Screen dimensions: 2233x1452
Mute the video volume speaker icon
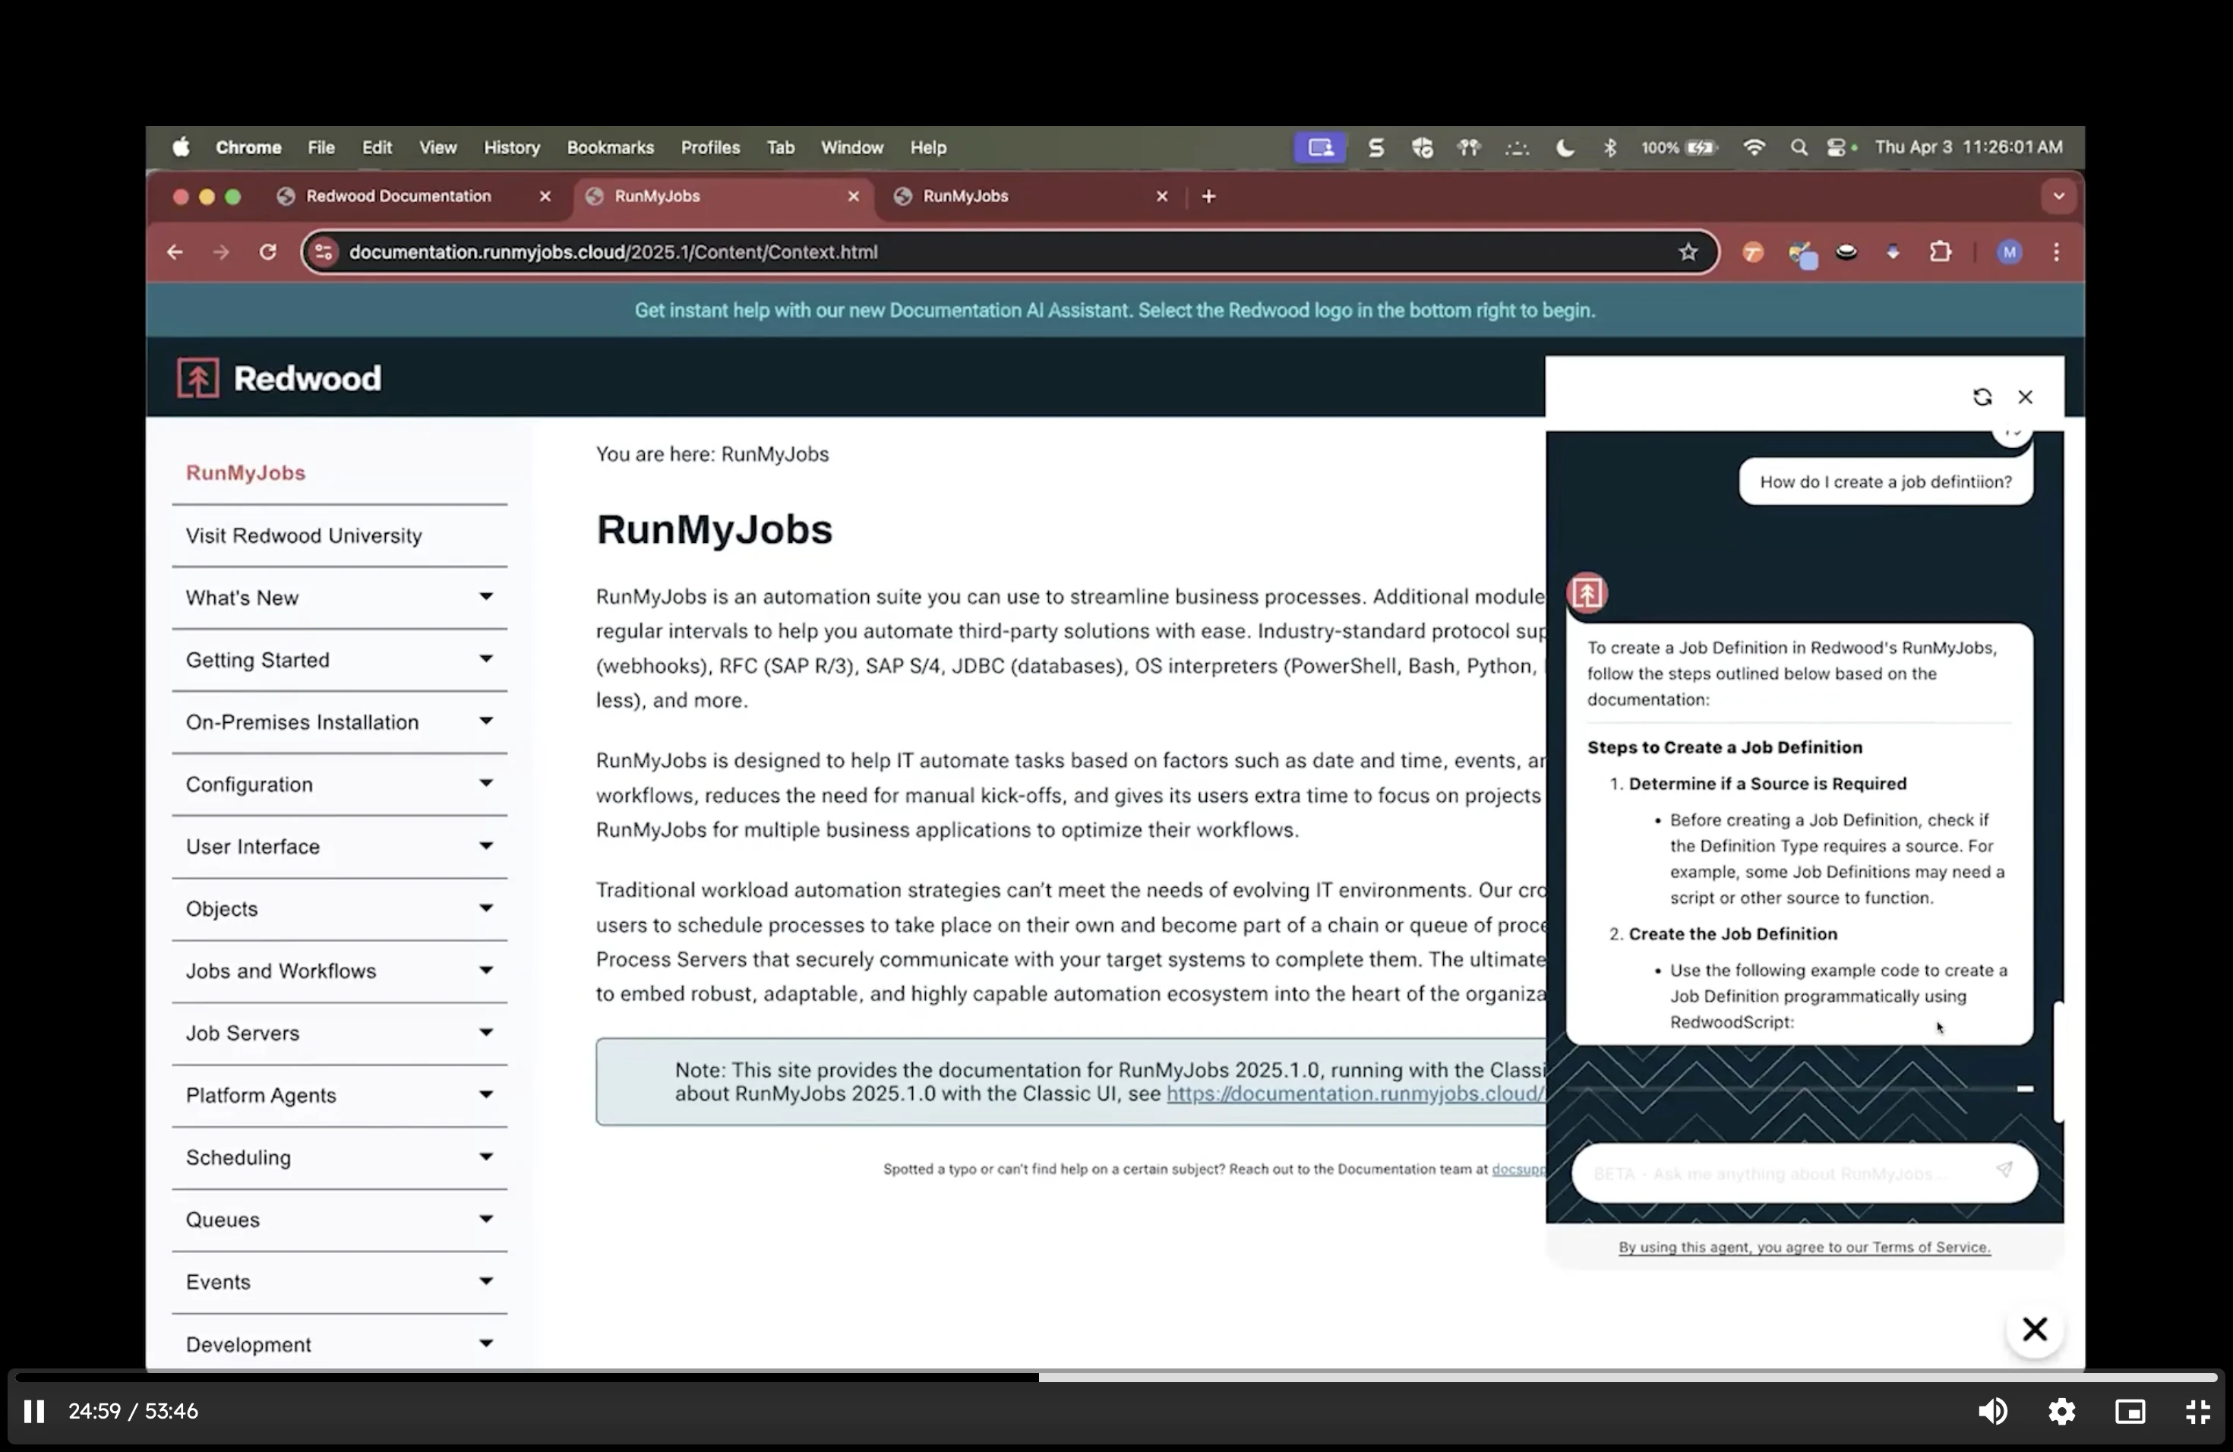(x=1993, y=1411)
